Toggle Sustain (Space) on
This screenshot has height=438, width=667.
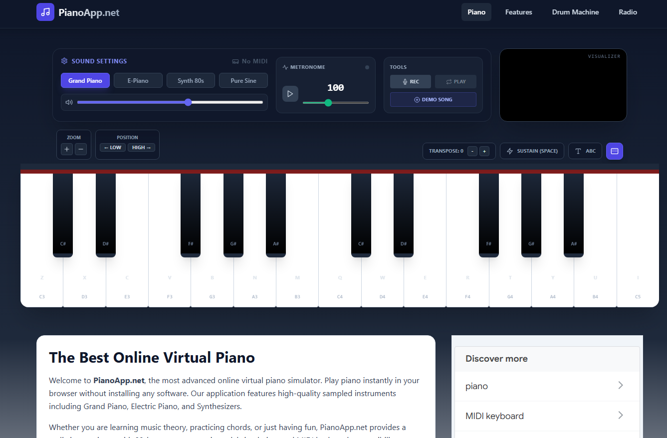532,151
